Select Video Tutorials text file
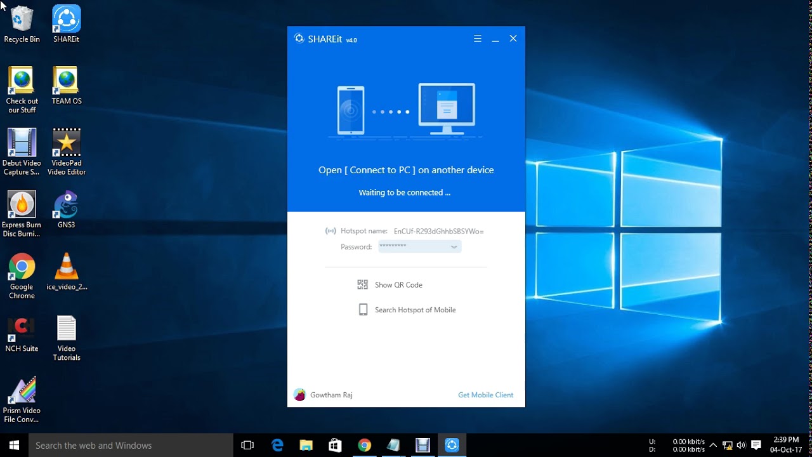 click(x=67, y=338)
